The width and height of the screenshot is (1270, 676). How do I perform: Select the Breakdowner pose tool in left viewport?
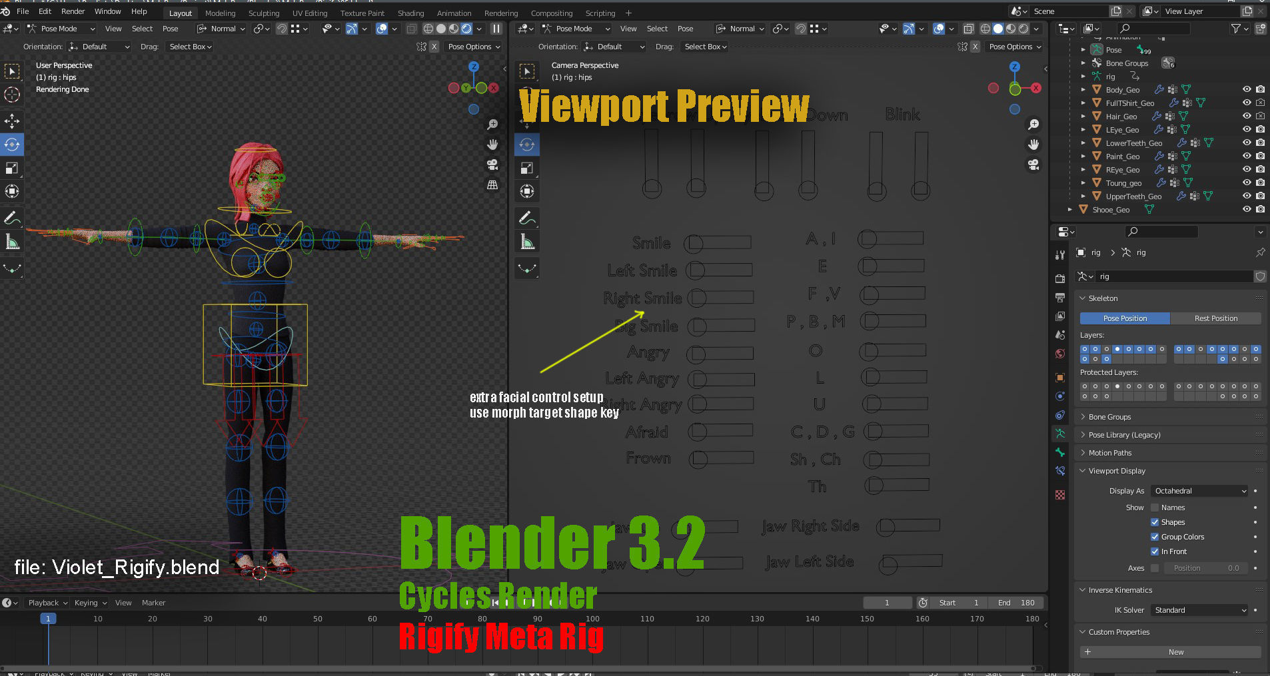point(12,268)
